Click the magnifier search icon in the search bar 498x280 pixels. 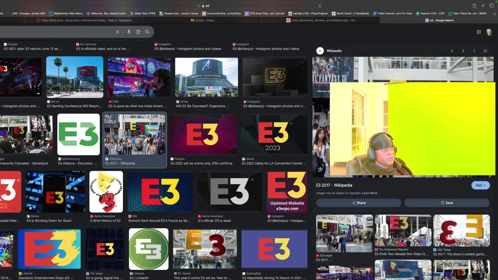[x=147, y=32]
